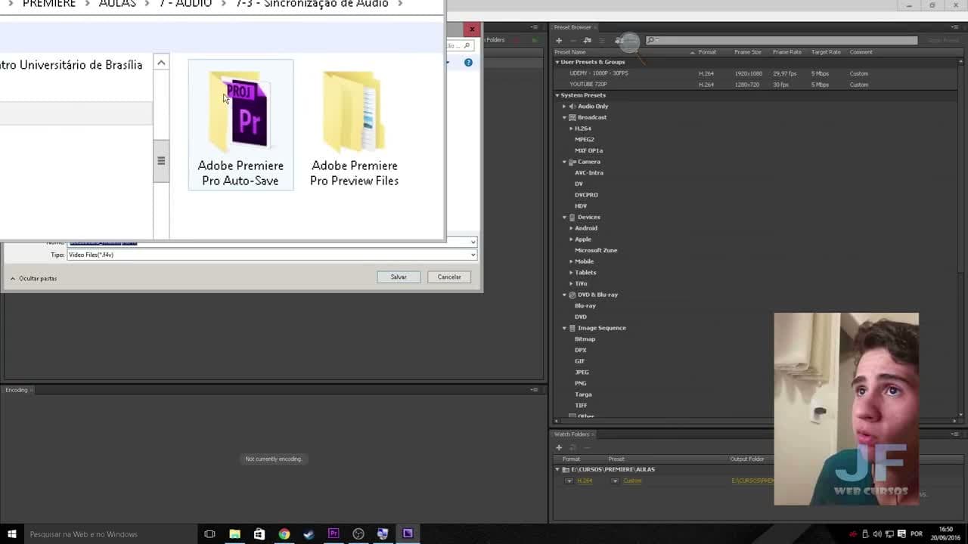The height and width of the screenshot is (544, 968).
Task: Open the Preset Browser panel menu icon
Action: pyautogui.click(x=955, y=27)
